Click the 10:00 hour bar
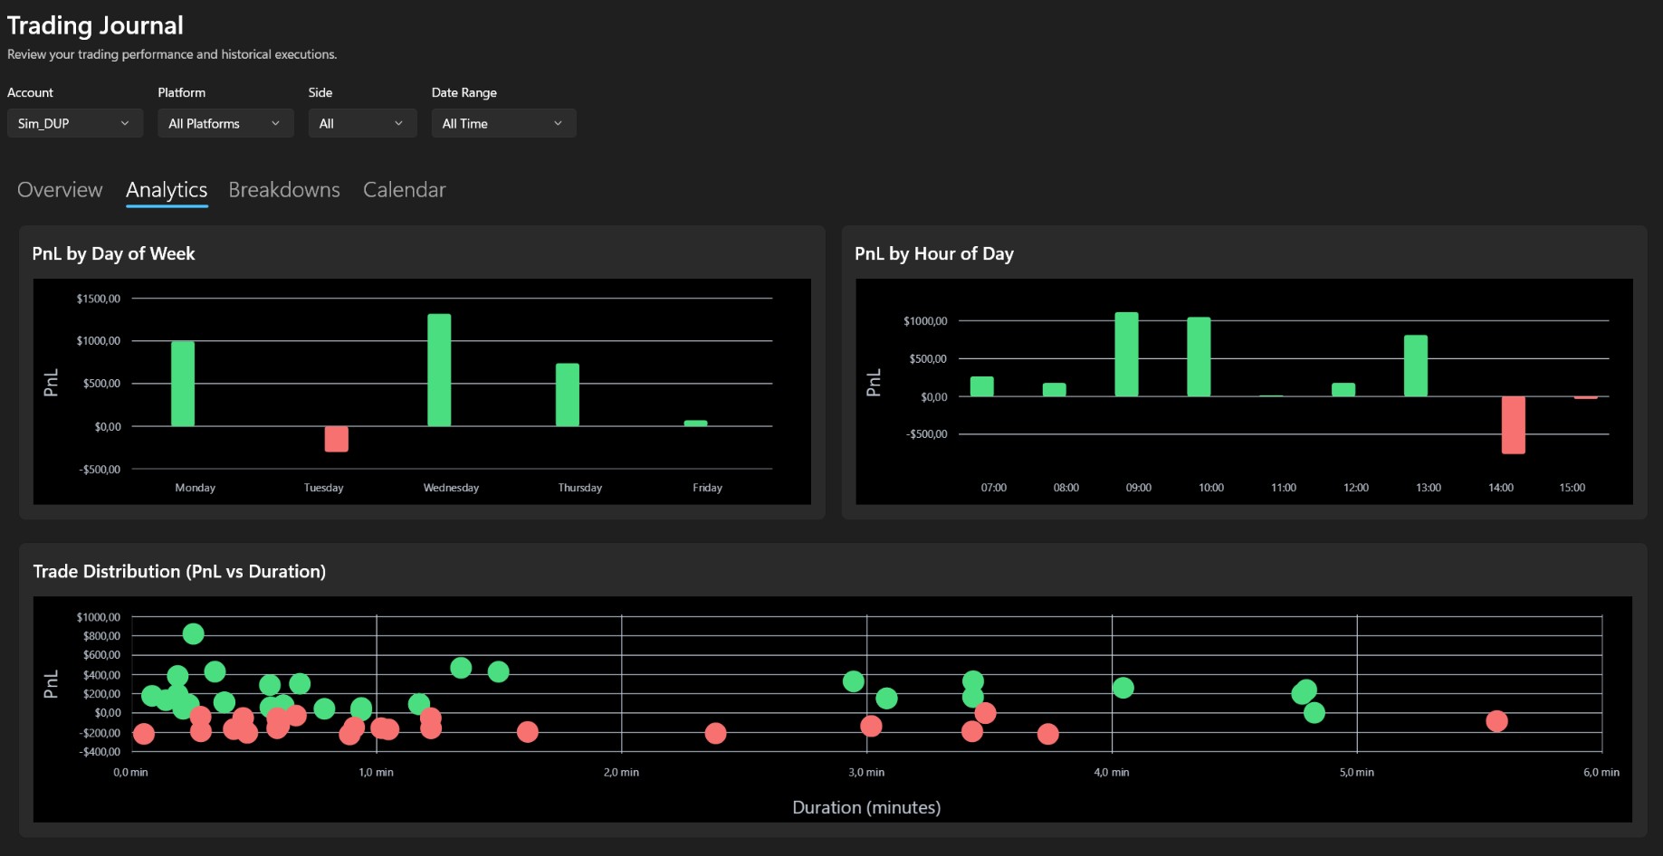 pyautogui.click(x=1199, y=357)
